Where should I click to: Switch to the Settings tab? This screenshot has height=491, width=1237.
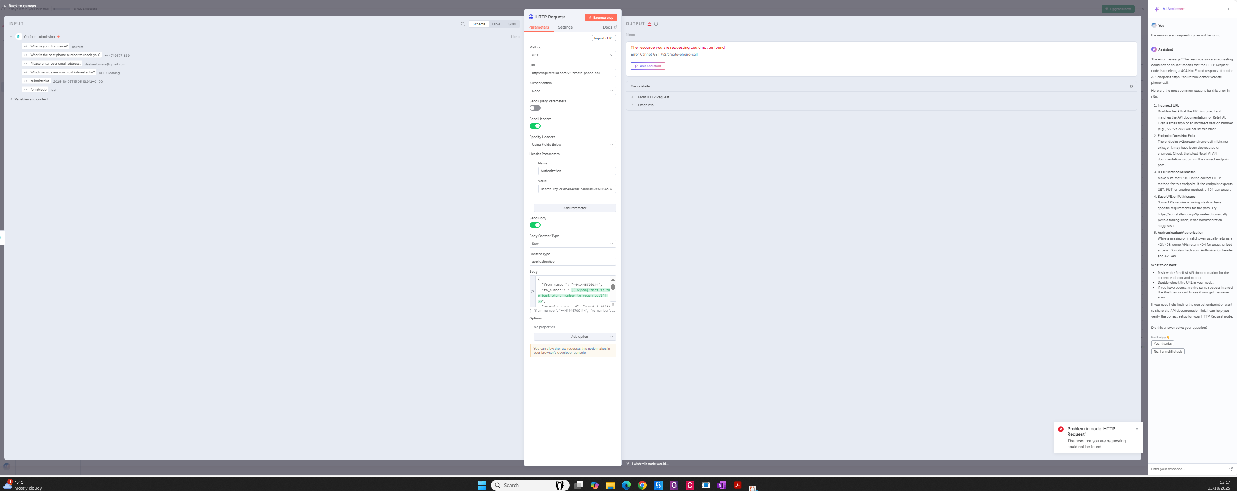click(x=565, y=27)
